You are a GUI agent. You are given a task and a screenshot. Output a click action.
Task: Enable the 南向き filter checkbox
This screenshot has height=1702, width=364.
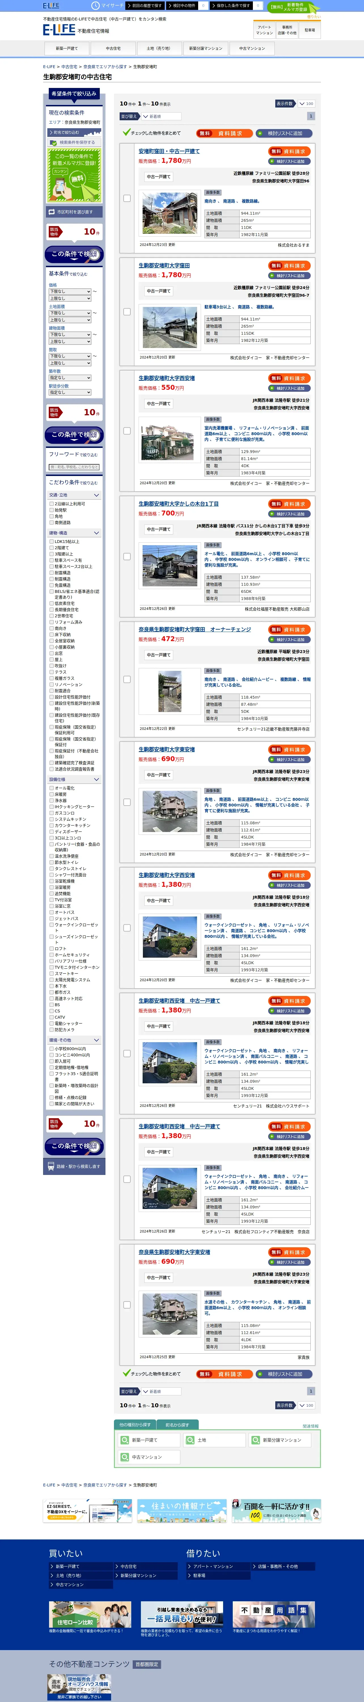[52, 628]
